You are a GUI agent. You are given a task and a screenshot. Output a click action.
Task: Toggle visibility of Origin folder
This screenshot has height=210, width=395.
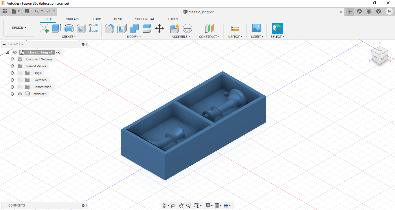(x=20, y=73)
